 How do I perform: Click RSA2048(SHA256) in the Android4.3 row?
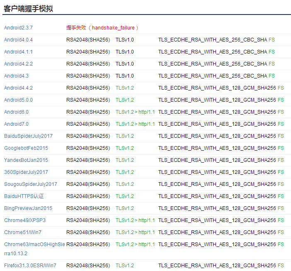88,76
